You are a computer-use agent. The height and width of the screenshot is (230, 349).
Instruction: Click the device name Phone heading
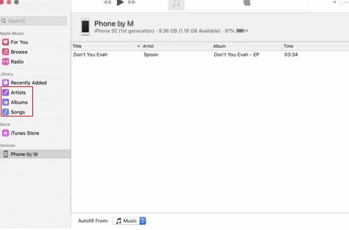click(114, 24)
